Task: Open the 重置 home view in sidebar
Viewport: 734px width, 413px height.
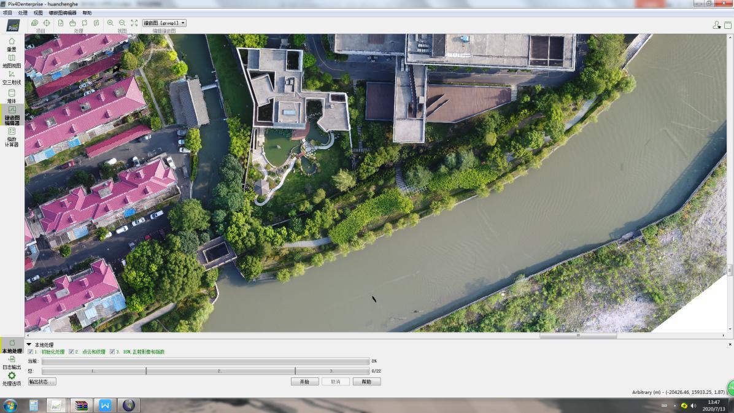Action: [x=12, y=44]
